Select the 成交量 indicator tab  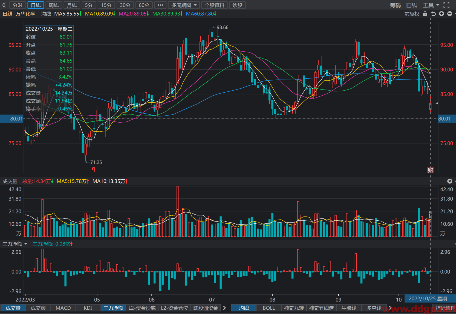13,308
